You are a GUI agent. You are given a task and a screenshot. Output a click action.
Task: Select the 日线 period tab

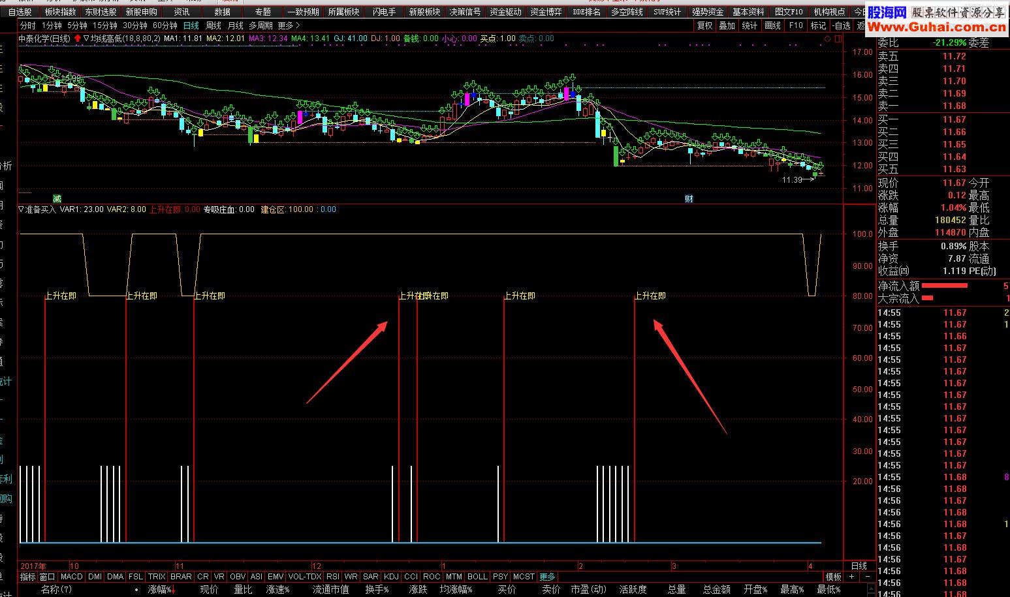tap(191, 25)
